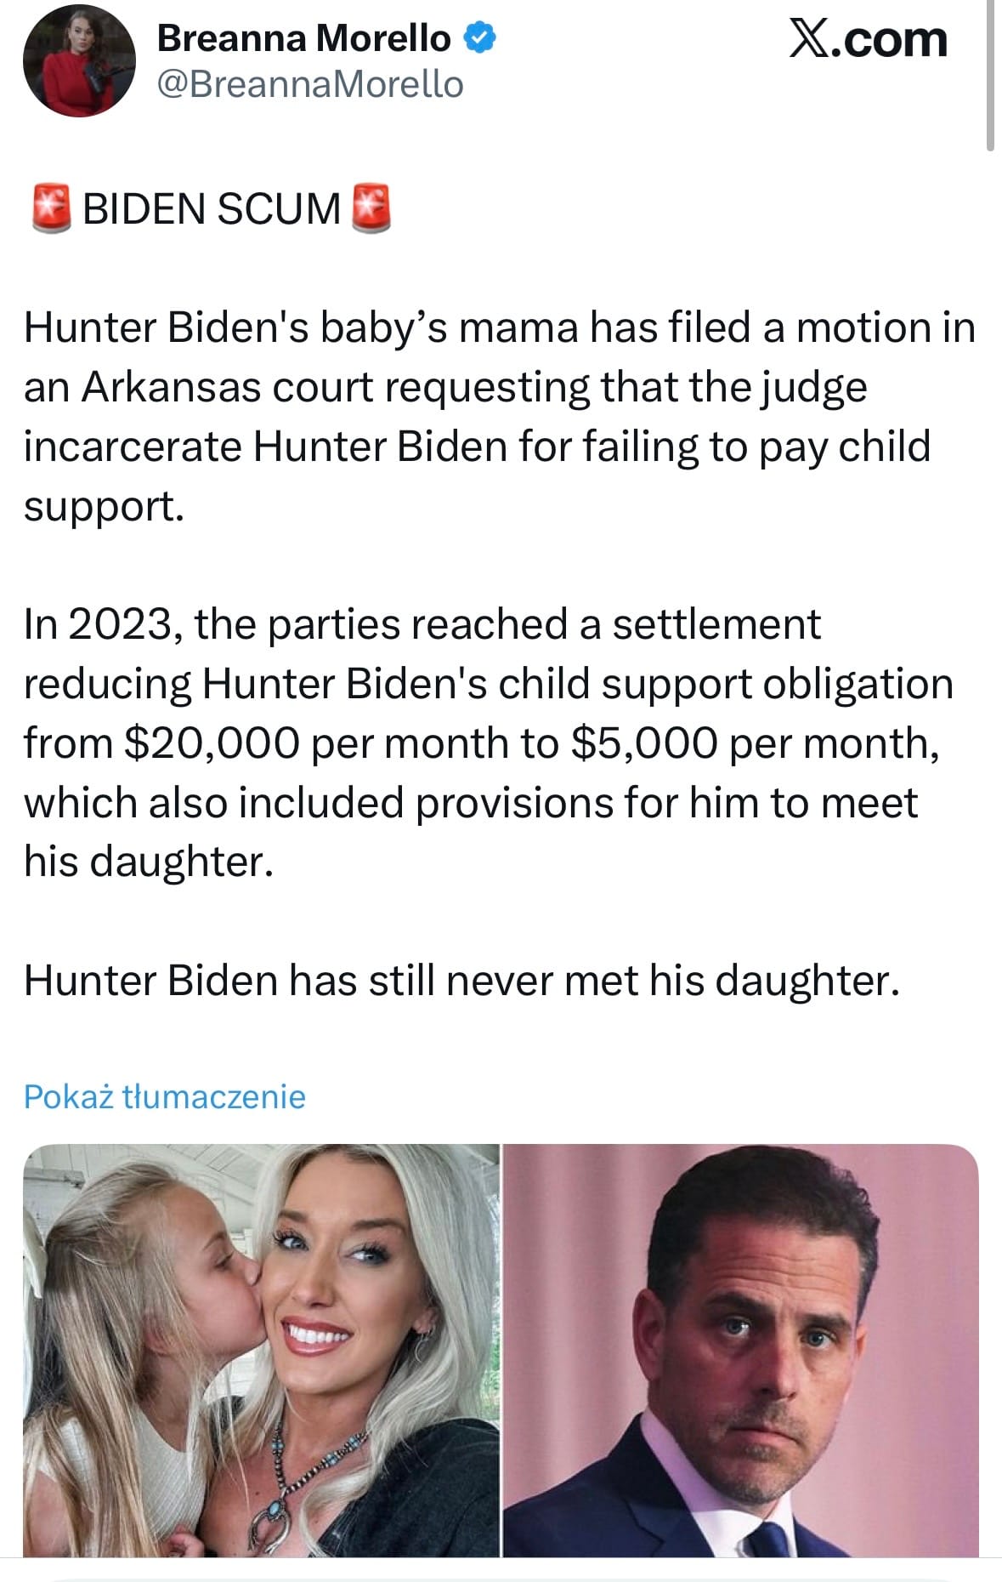
Task: Click the siren emoji after BIDEN SCUM
Action: (x=371, y=208)
